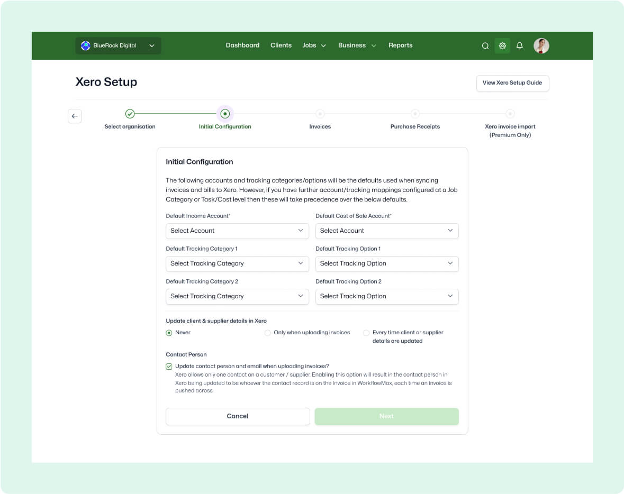Viewport: 624px width, 494px height.
Task: Open Default Tracking Option 2 dropdown
Action: pyautogui.click(x=387, y=296)
